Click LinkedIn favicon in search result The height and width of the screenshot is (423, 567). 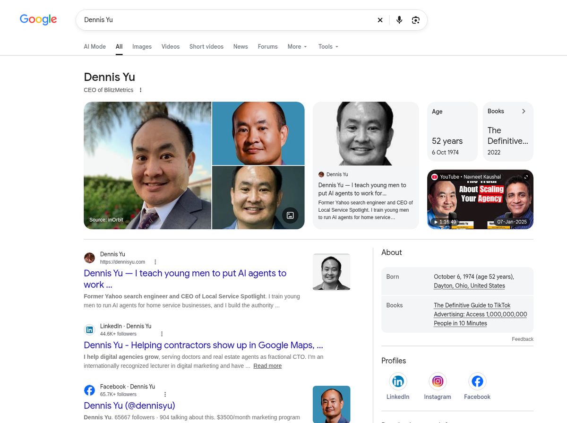point(89,330)
